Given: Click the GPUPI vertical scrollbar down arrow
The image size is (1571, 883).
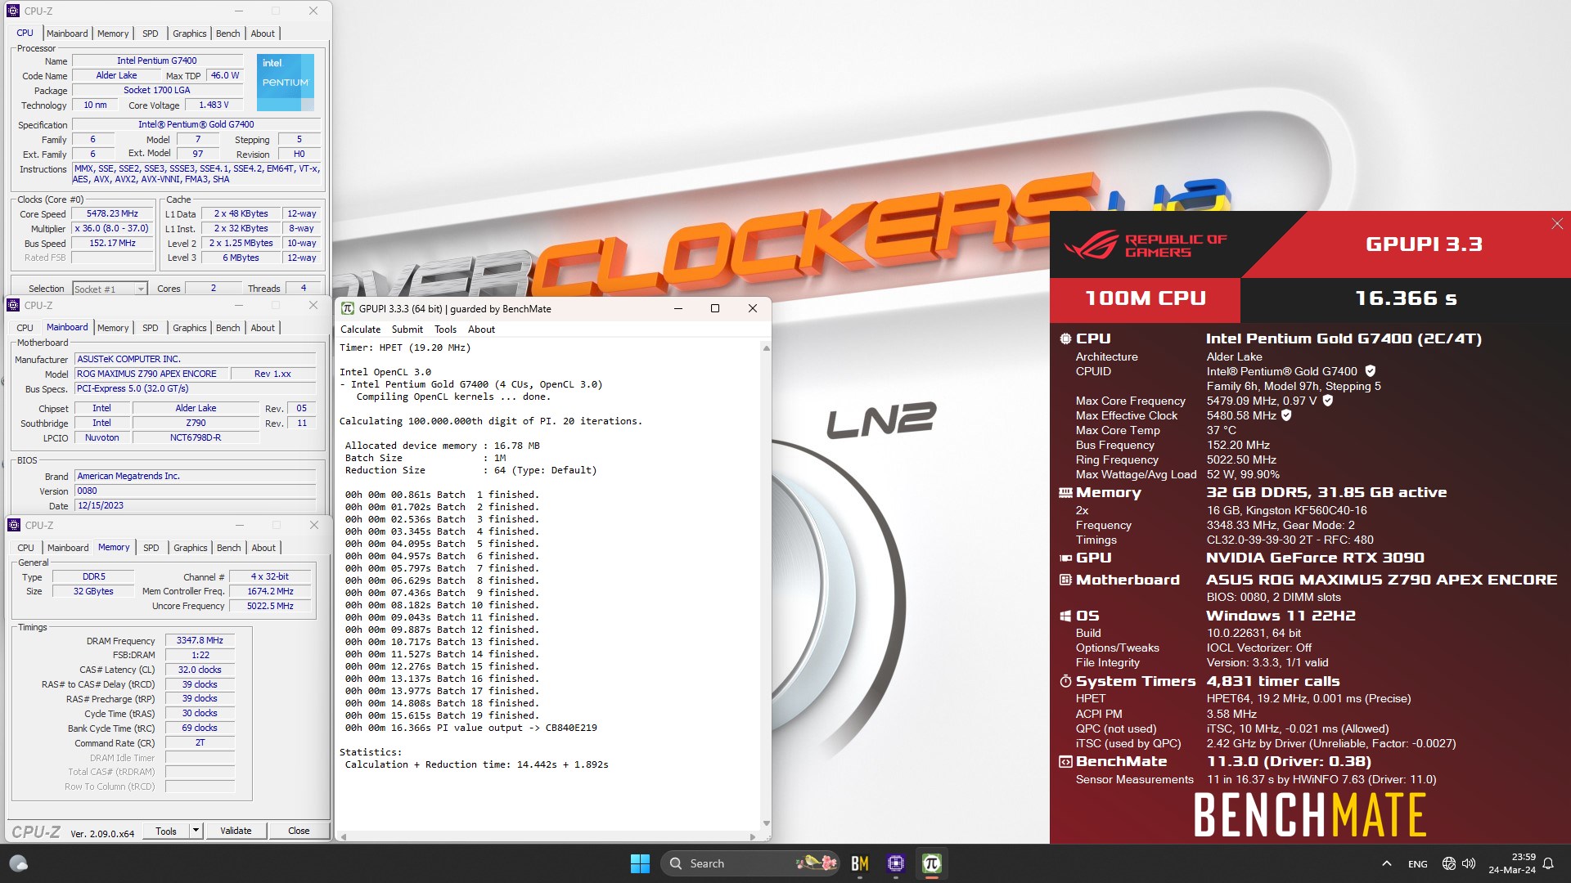Looking at the screenshot, I should point(766,823).
